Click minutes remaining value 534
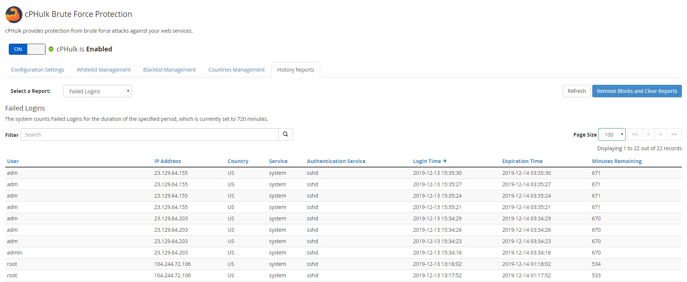The image size is (687, 282). (x=596, y=264)
